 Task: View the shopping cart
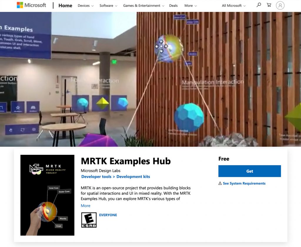click(x=269, y=5)
